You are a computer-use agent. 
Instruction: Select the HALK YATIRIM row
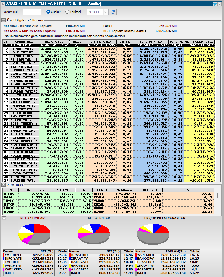coord(108,52)
